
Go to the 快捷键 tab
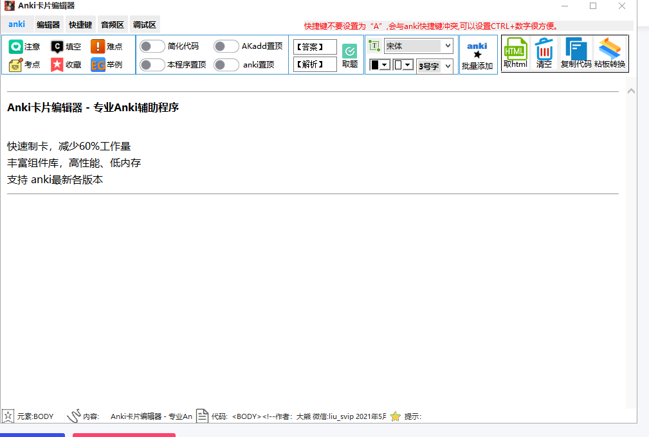click(x=80, y=25)
